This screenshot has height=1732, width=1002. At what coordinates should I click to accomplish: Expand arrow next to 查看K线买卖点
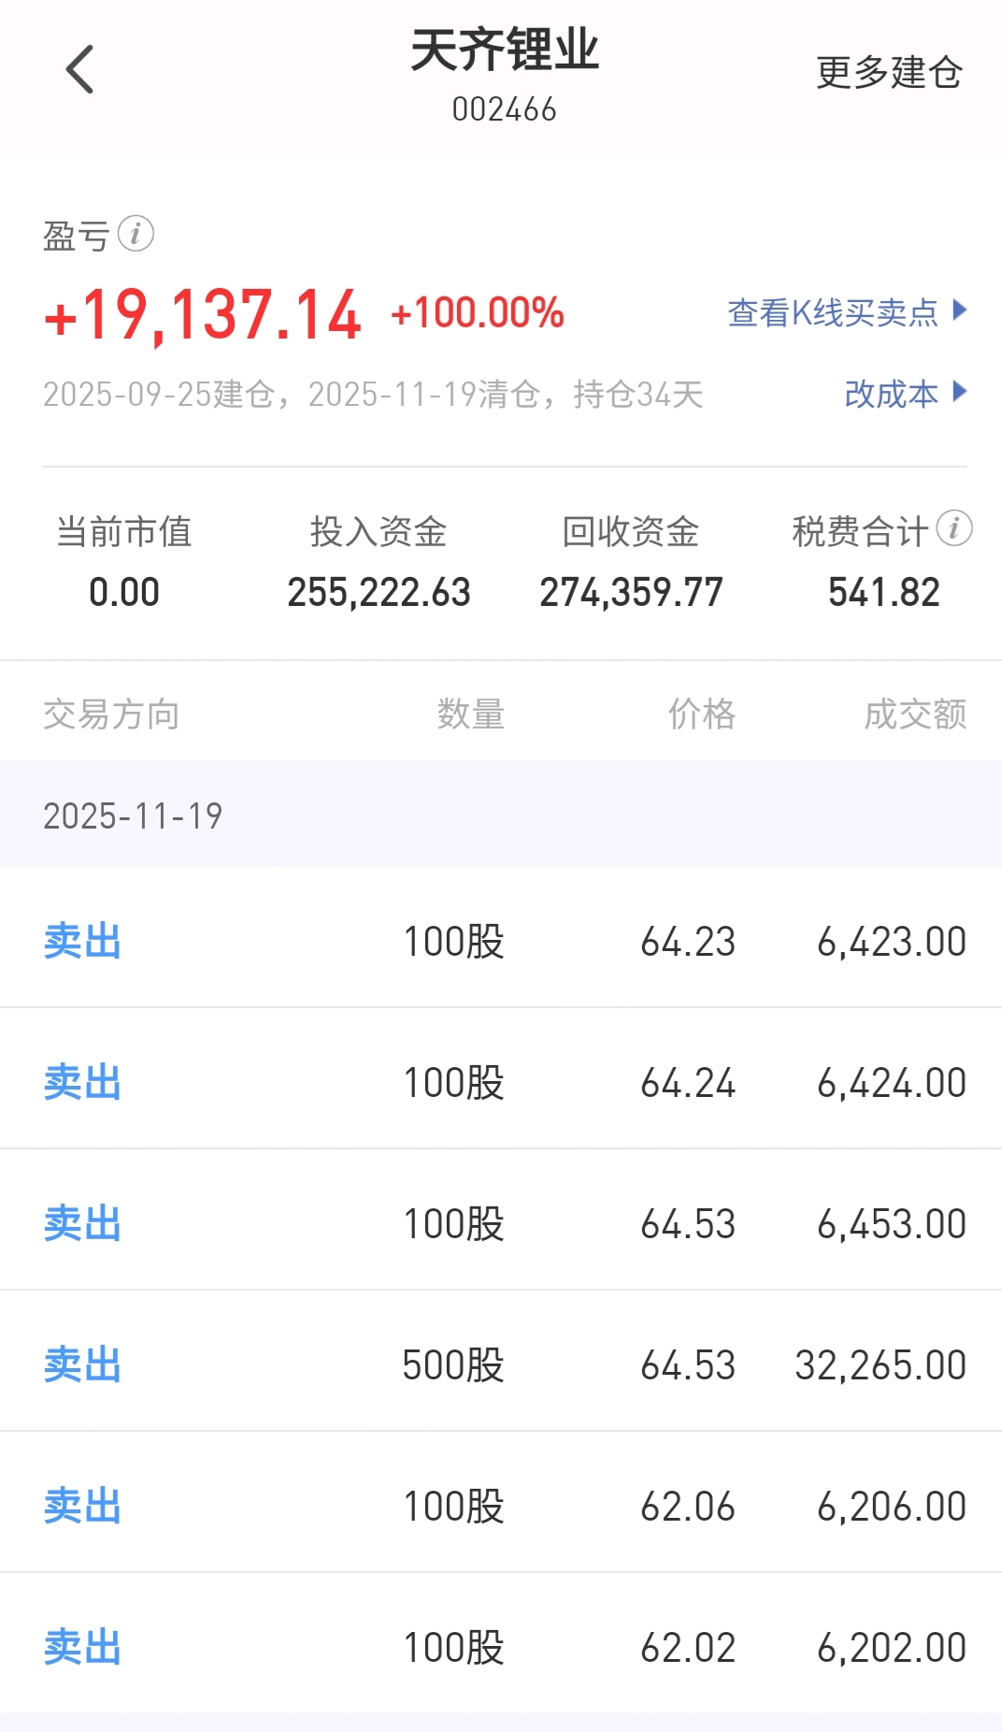(x=959, y=310)
